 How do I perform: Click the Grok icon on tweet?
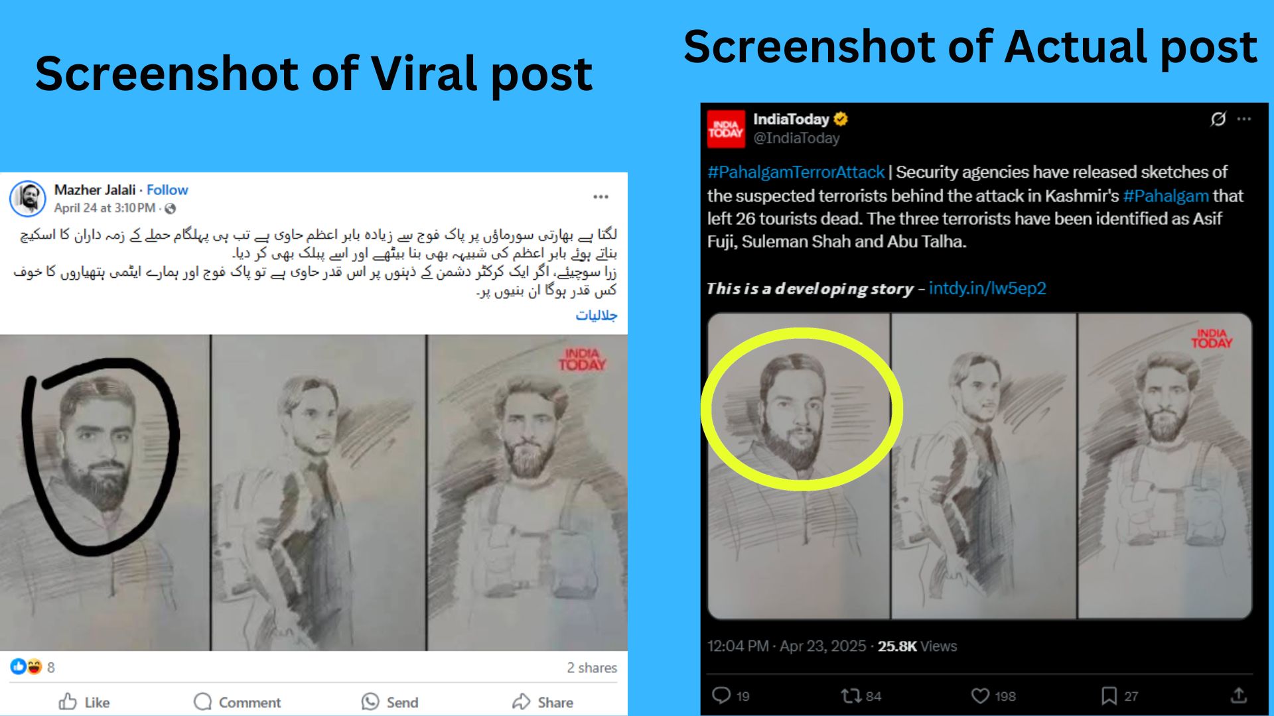tap(1218, 119)
